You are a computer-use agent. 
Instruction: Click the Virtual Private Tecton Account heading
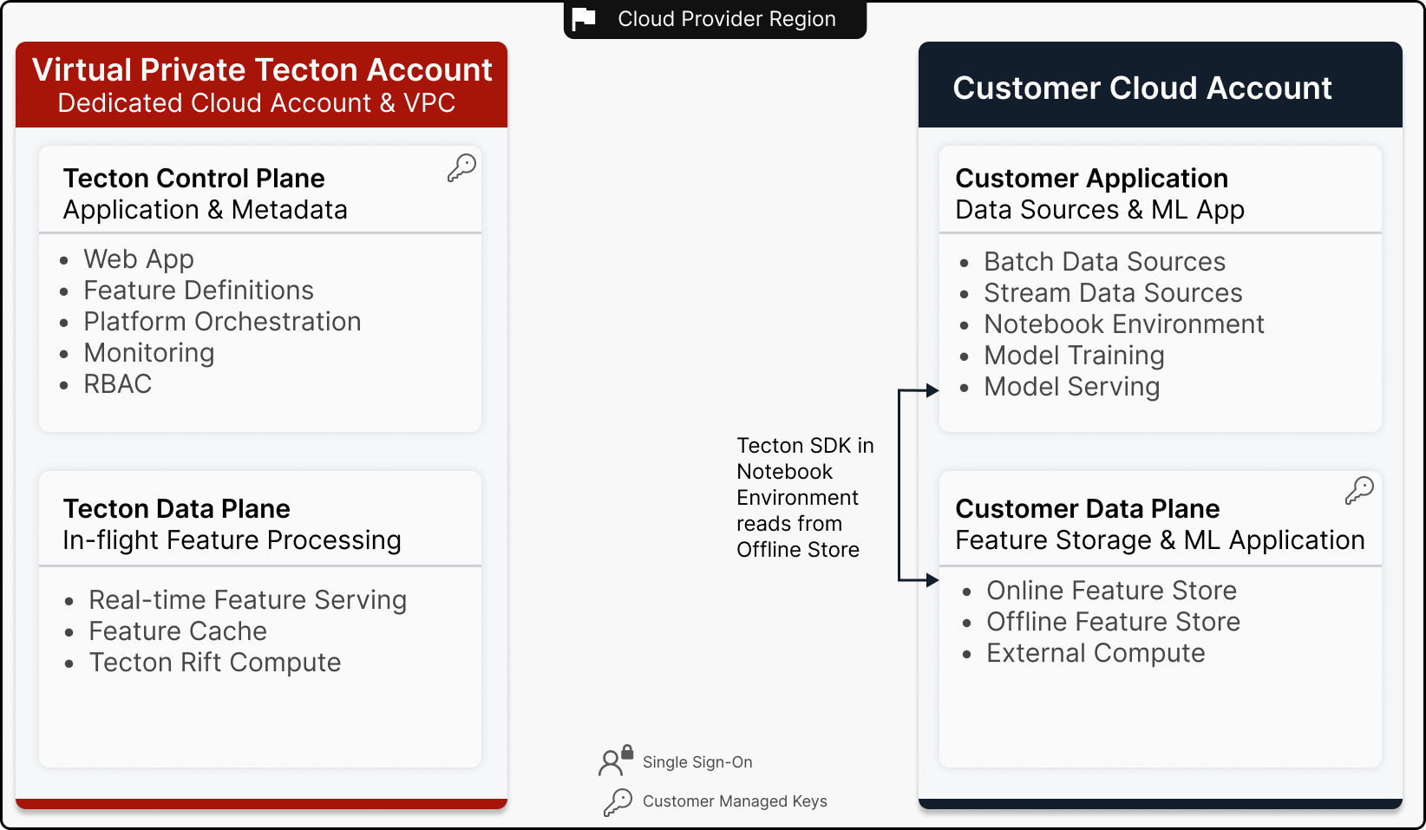(x=262, y=69)
